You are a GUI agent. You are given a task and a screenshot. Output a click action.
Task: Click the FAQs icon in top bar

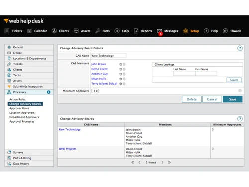coord(117,31)
